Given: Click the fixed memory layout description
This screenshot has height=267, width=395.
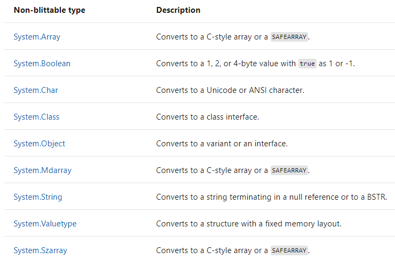Looking at the screenshot, I should click(249, 224).
